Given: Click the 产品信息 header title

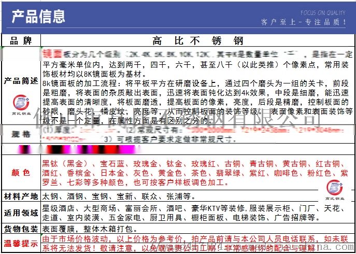Looking at the screenshot, I should pos(38,17).
